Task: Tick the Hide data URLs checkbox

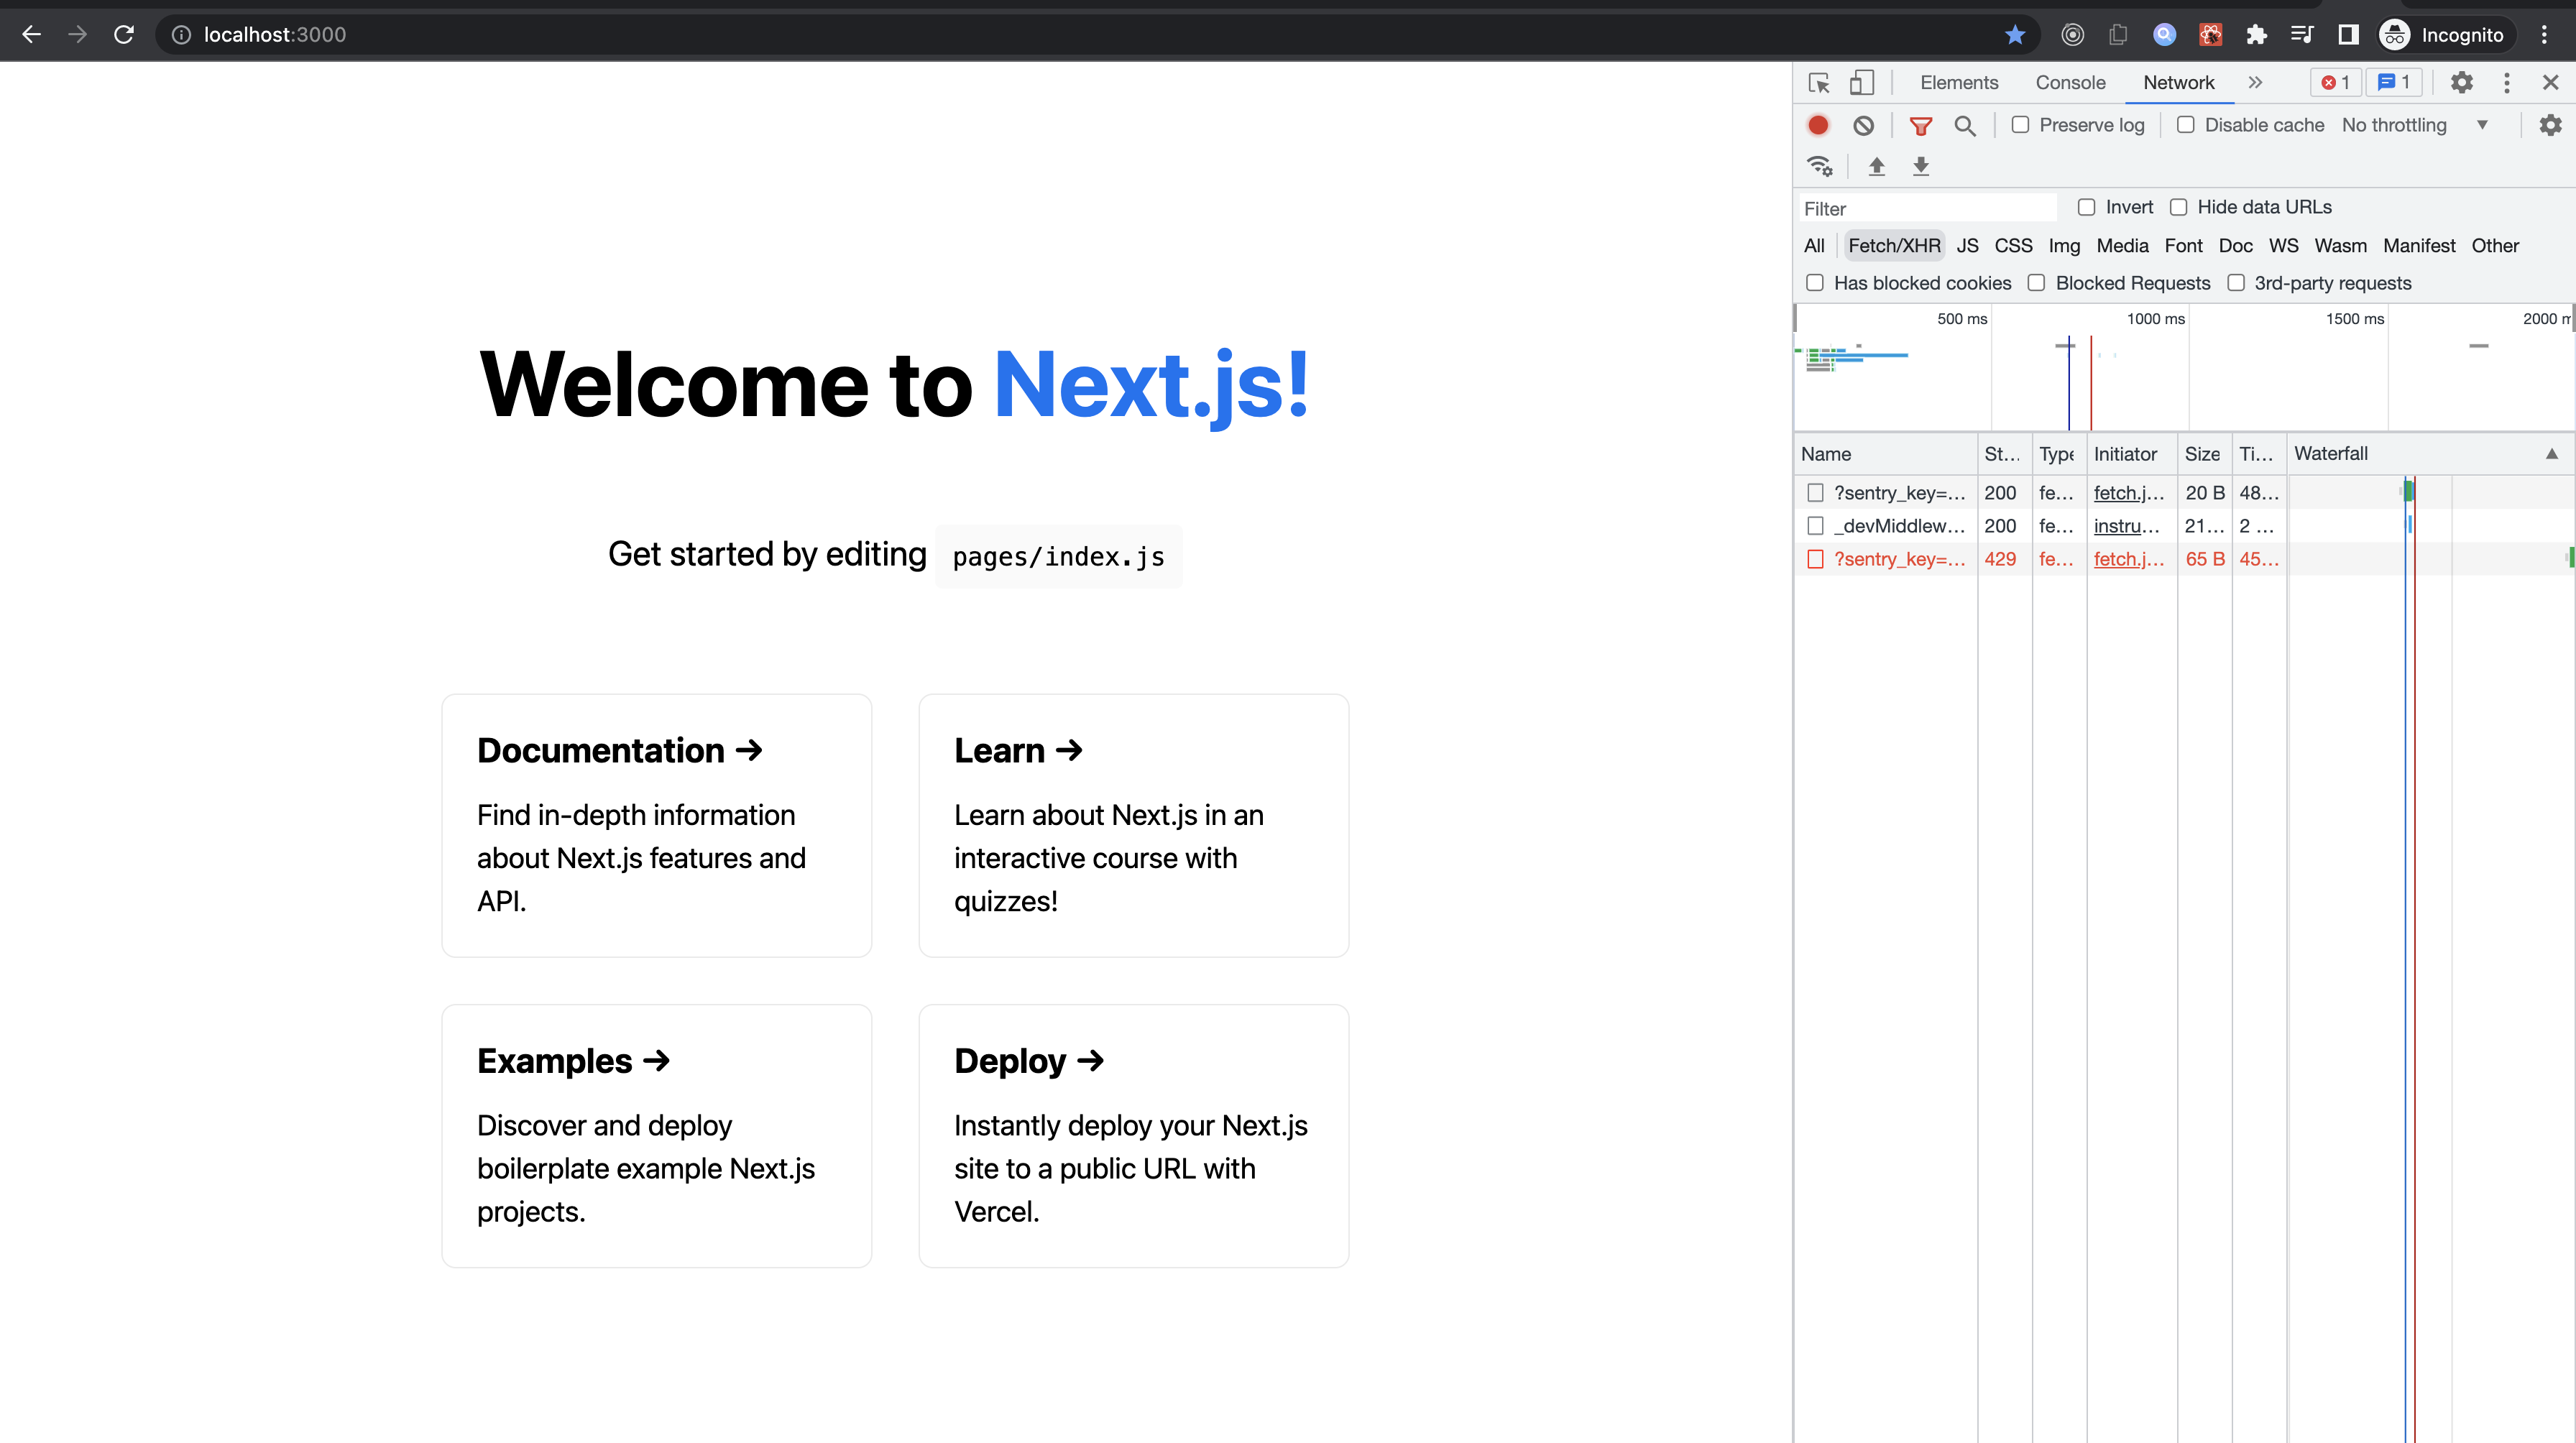Action: [2179, 207]
